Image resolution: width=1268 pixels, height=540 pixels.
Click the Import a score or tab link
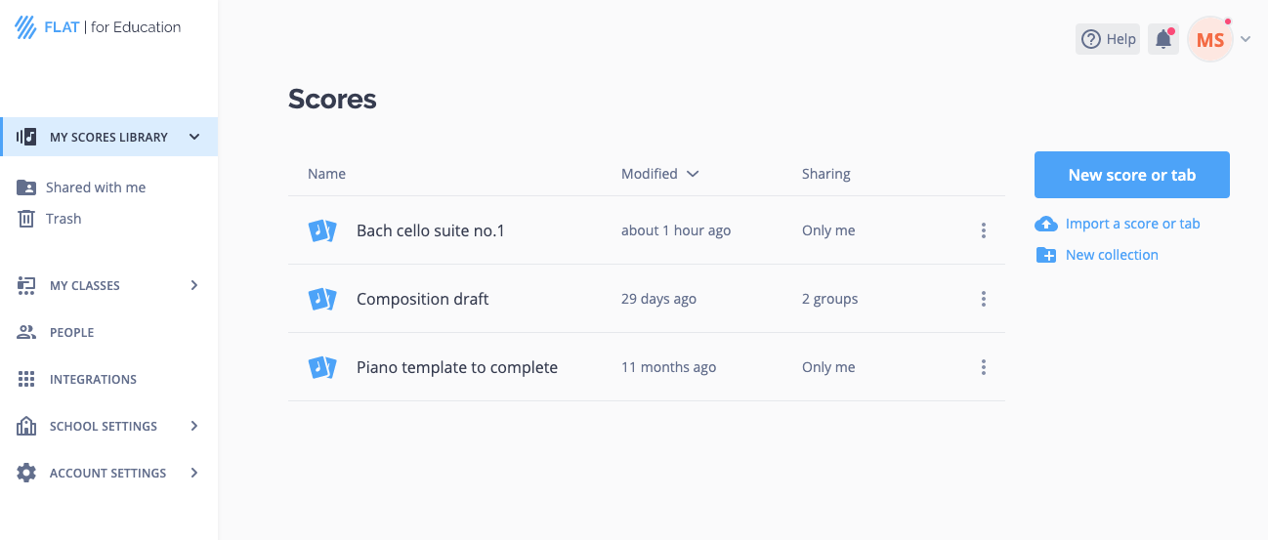coord(1132,224)
